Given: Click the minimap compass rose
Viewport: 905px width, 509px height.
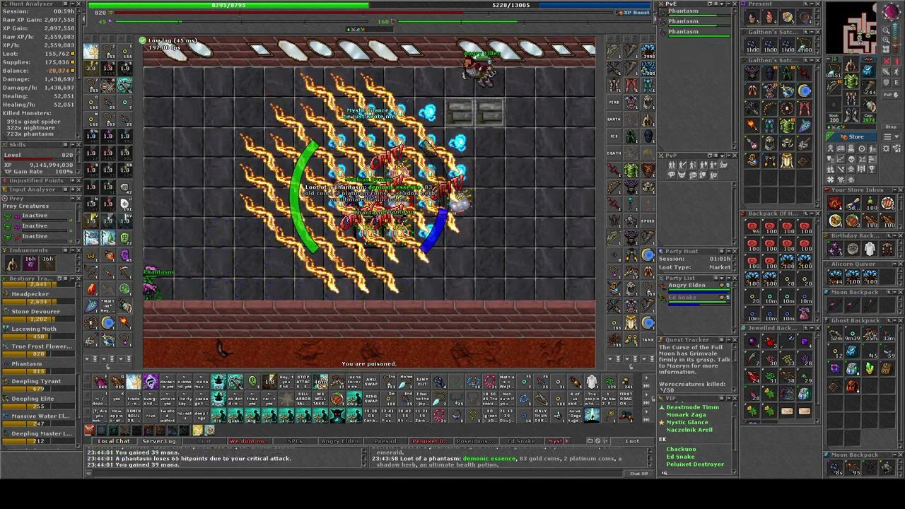Looking at the screenshot, I should 891,11.
